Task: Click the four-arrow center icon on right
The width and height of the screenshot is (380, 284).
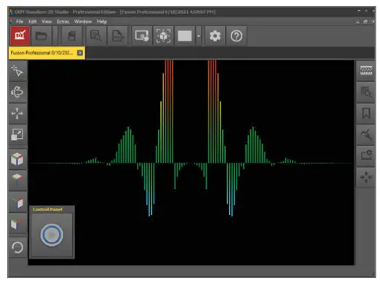Action: (x=366, y=177)
